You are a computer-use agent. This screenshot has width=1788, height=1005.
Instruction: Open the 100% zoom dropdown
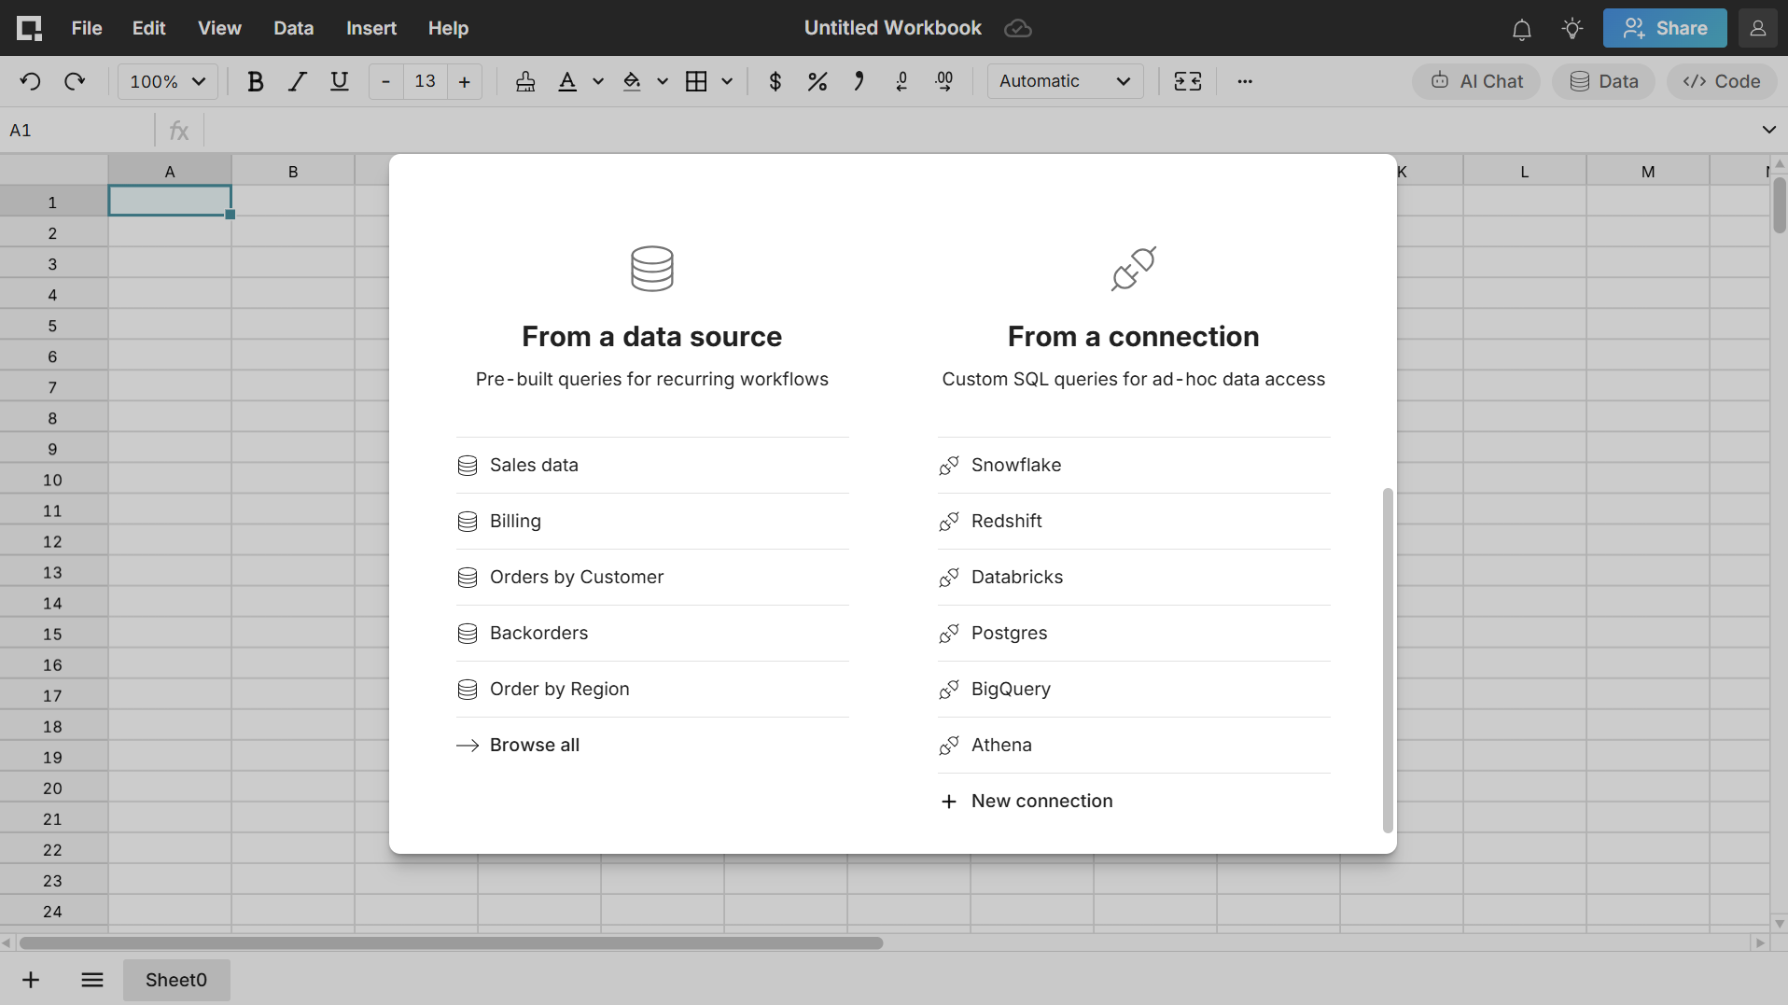pos(168,81)
